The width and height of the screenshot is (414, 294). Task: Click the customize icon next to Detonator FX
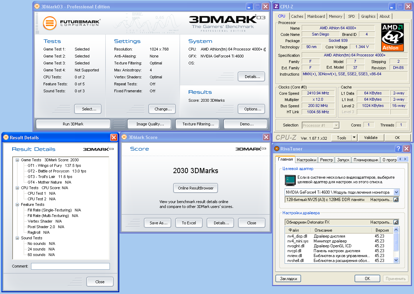click(396, 222)
